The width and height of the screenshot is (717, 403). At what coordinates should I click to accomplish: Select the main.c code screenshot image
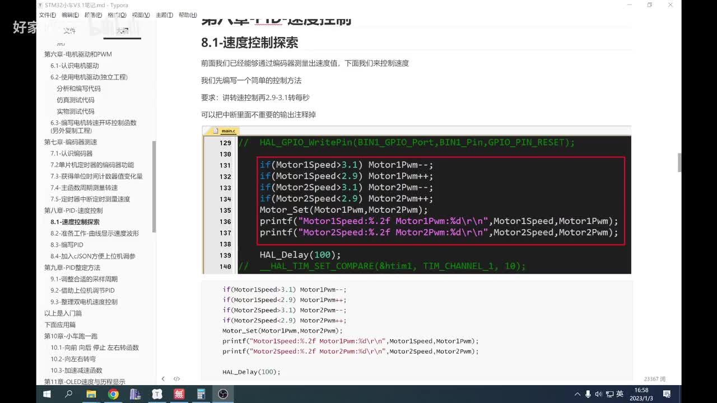click(416, 200)
